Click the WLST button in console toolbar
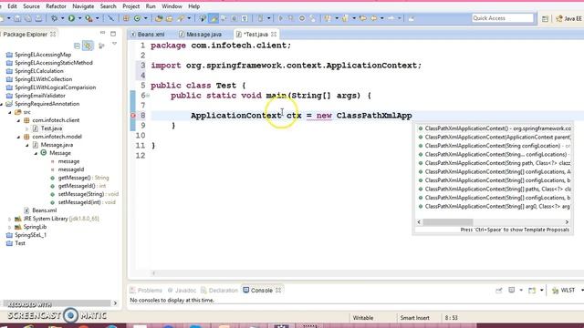 click(564, 290)
